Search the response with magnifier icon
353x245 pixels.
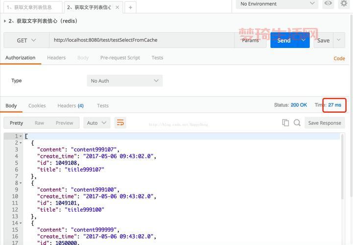(297, 122)
